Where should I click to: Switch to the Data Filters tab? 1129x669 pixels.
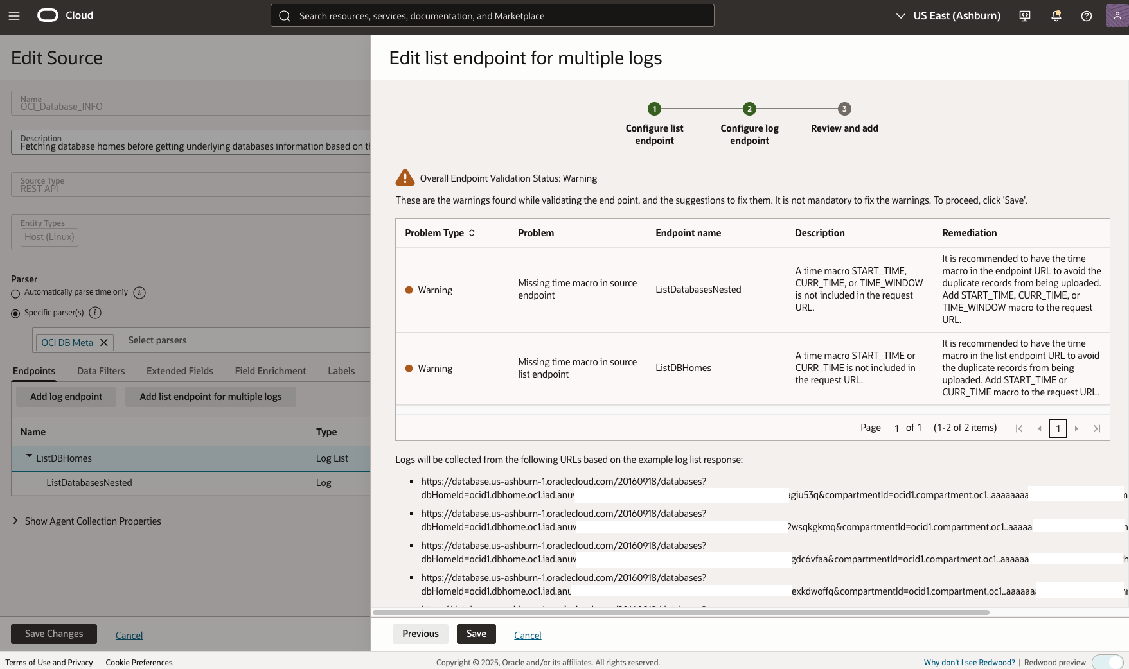pyautogui.click(x=100, y=370)
